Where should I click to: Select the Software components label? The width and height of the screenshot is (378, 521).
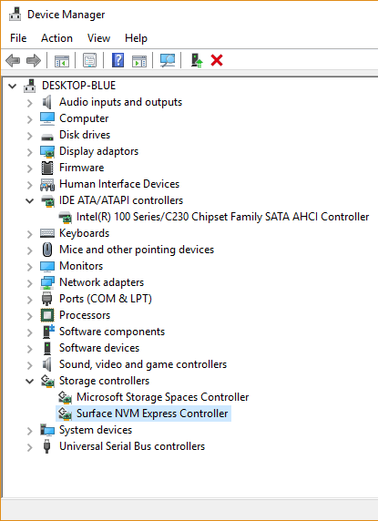click(112, 332)
